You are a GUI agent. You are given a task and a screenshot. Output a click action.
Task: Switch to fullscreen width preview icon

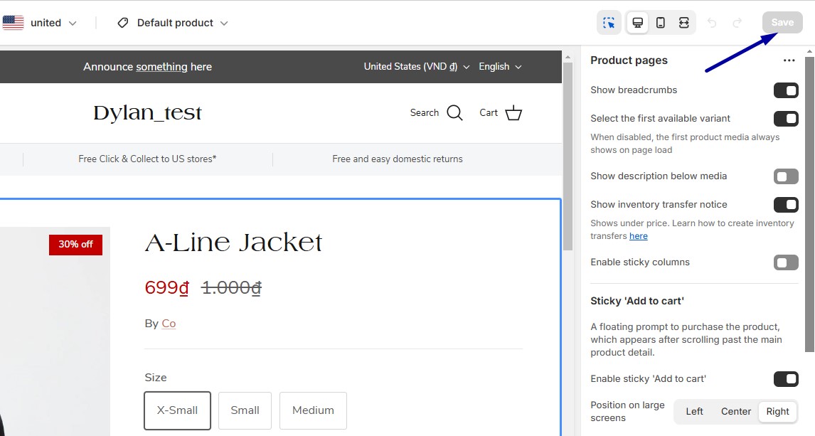coord(684,23)
